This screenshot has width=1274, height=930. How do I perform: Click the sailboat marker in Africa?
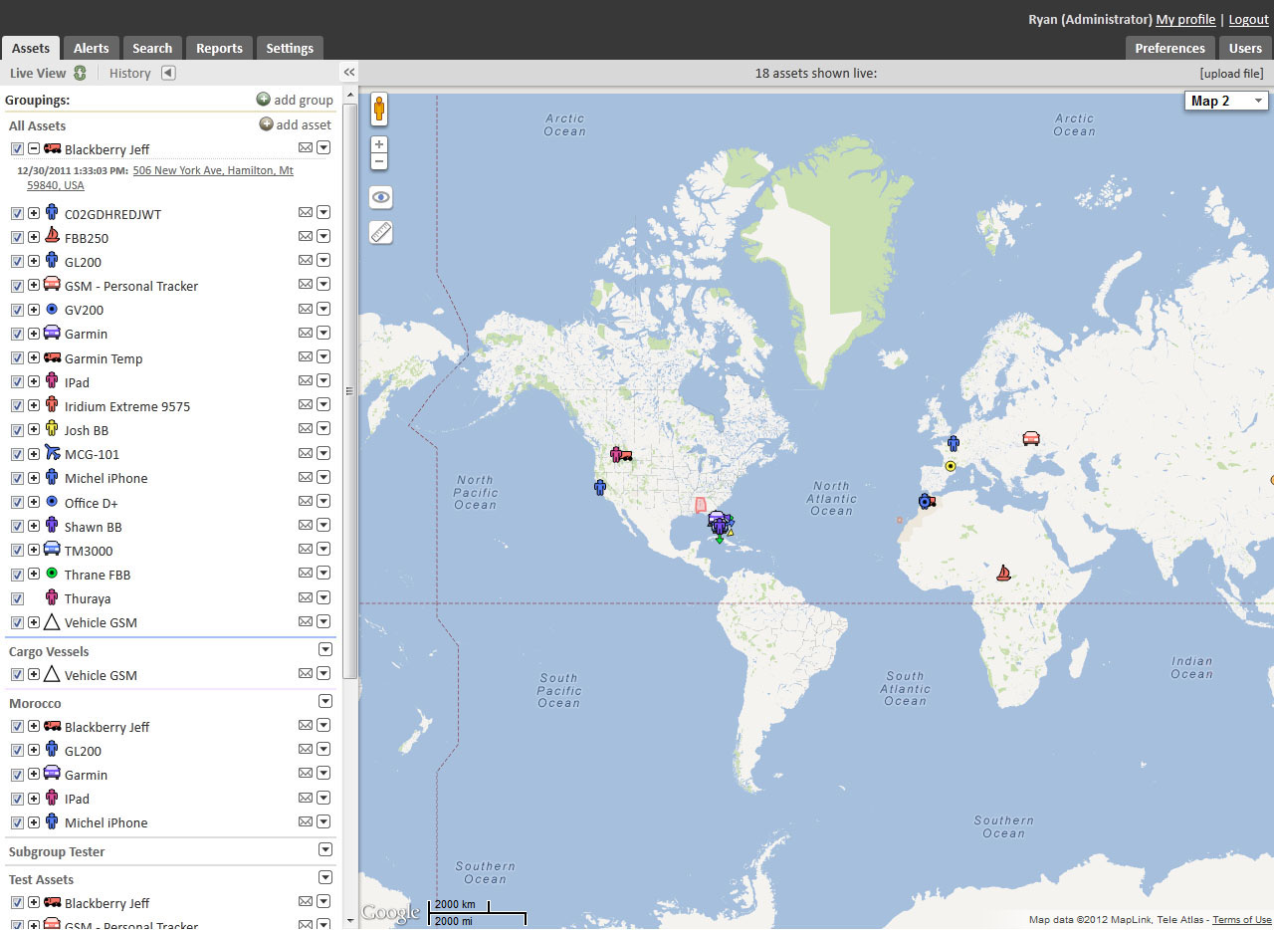tap(1003, 573)
